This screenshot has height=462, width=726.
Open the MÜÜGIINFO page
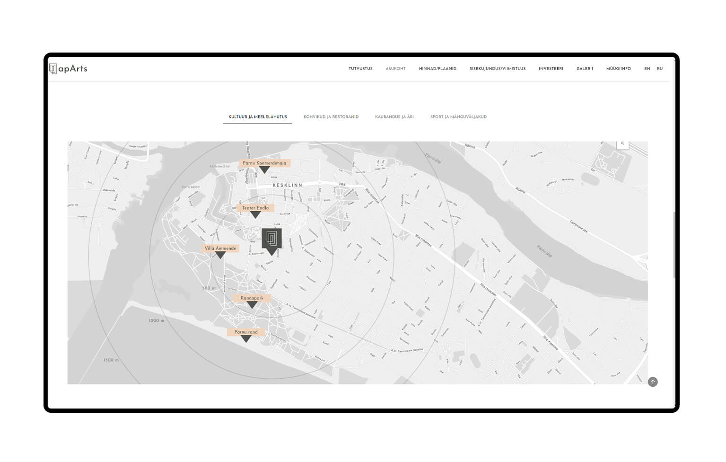619,69
